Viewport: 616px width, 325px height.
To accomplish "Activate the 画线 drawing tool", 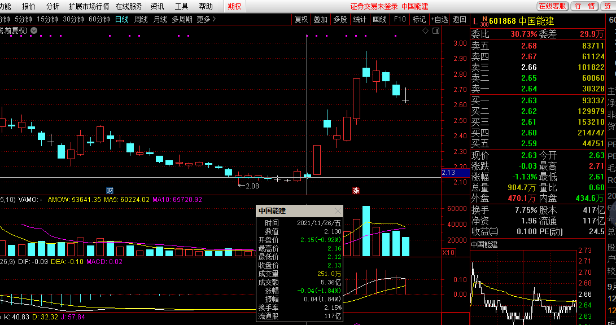I will tap(379, 19).
